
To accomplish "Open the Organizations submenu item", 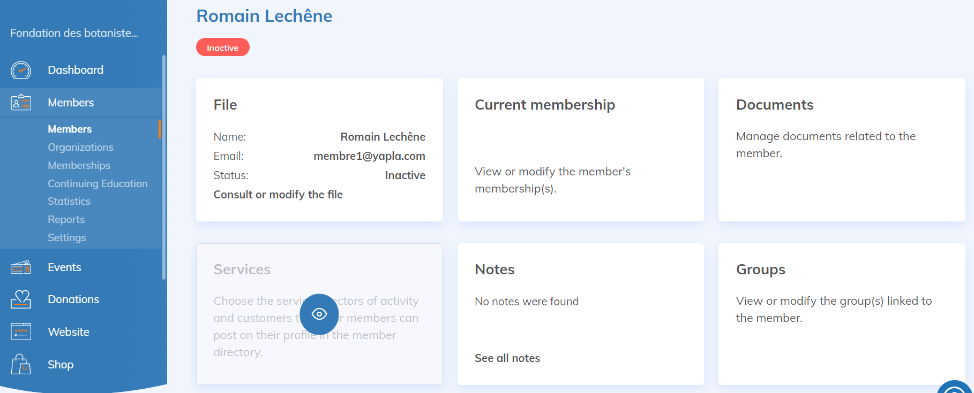I will 80,147.
